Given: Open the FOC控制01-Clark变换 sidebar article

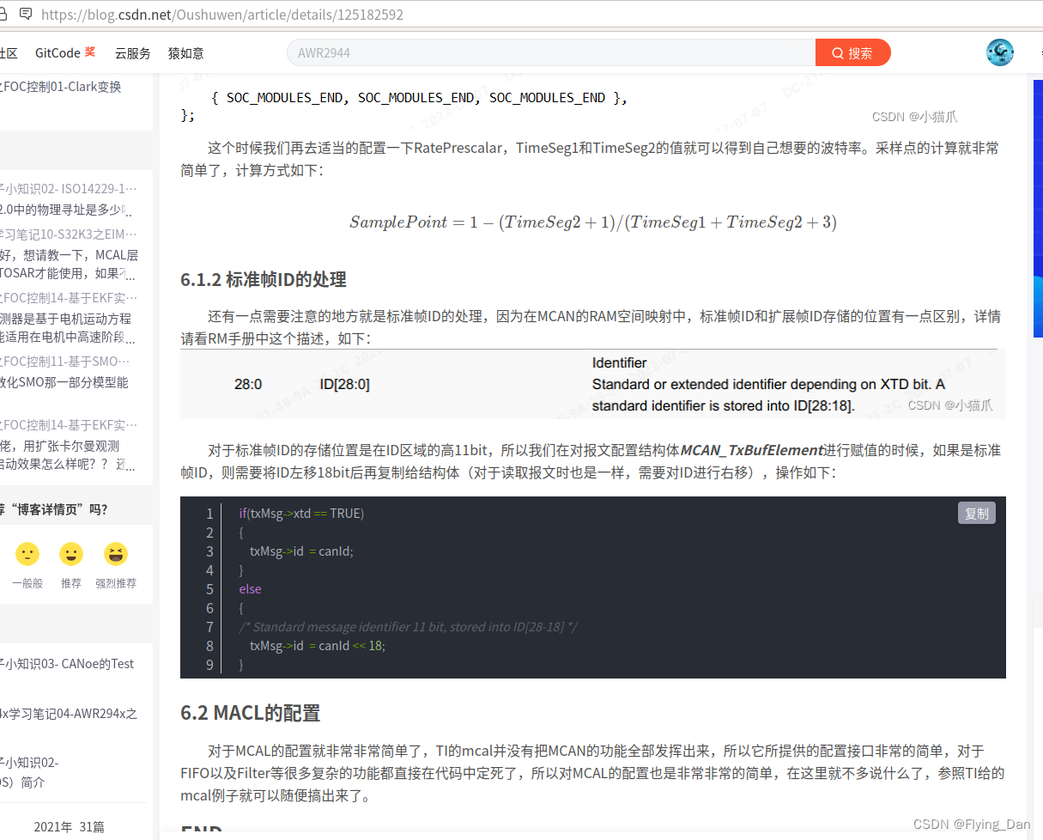Looking at the screenshot, I should click(60, 86).
